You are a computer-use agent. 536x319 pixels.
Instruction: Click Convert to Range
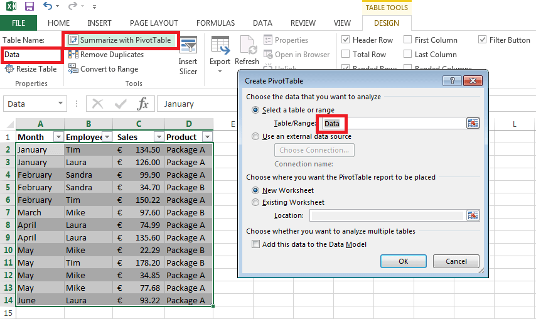point(103,69)
